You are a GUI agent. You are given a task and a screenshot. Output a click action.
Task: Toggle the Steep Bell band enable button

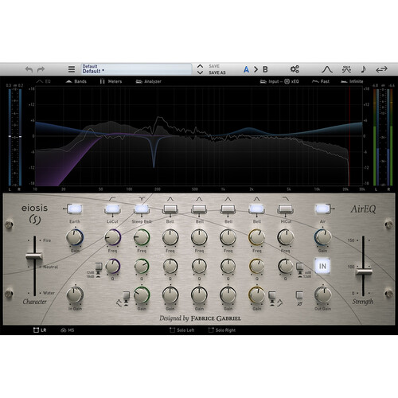tap(142, 209)
